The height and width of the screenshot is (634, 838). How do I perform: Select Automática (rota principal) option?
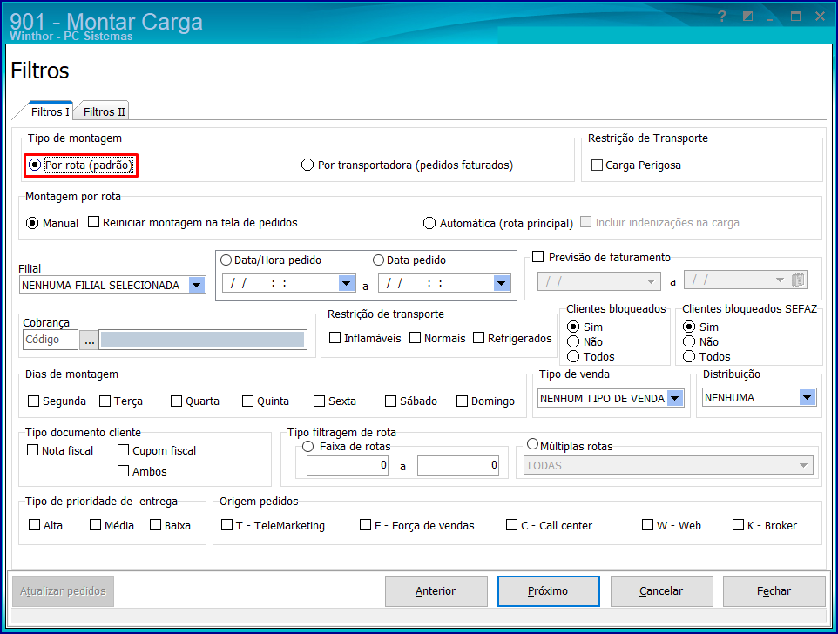pos(429,223)
